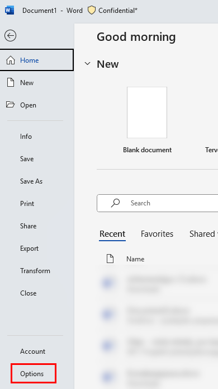Image resolution: width=218 pixels, height=389 pixels.
Task: Click the Confidential sensitivity label text
Action: [118, 11]
